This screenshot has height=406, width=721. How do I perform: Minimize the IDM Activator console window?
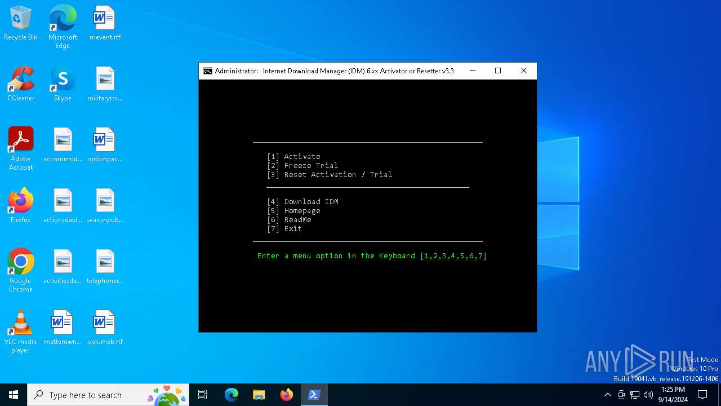(473, 71)
